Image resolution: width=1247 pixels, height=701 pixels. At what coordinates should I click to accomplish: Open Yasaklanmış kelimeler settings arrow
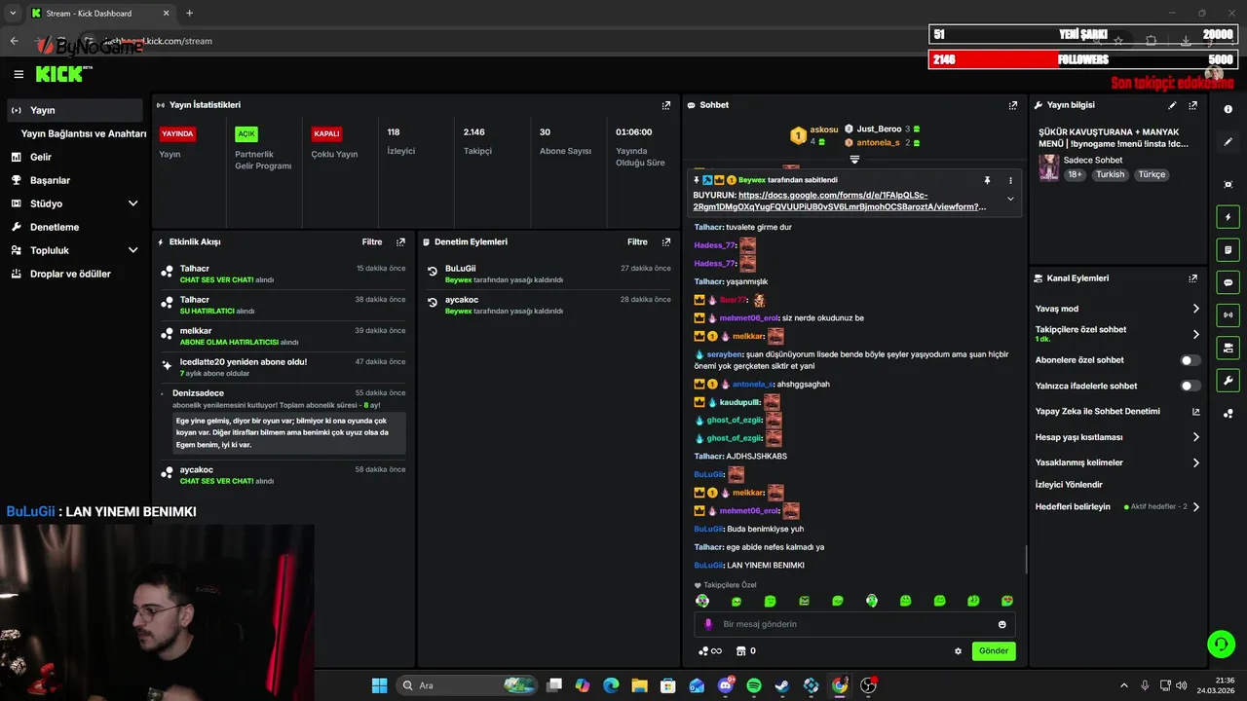coord(1196,462)
